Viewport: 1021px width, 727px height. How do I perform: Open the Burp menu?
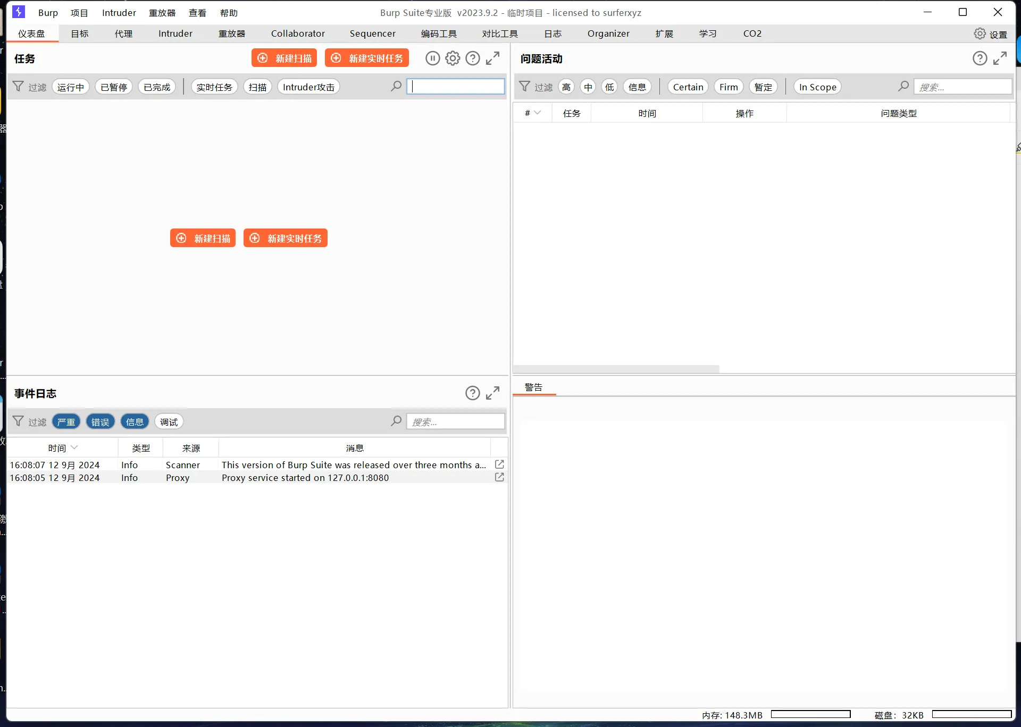click(x=48, y=13)
